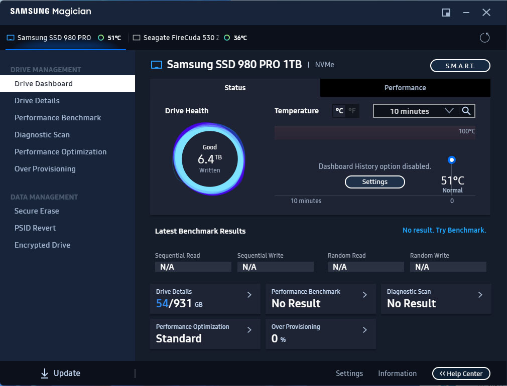Viewport: 507px width, 386px height.
Task: Open Drive Dashboard in the sidebar
Action: 68,84
